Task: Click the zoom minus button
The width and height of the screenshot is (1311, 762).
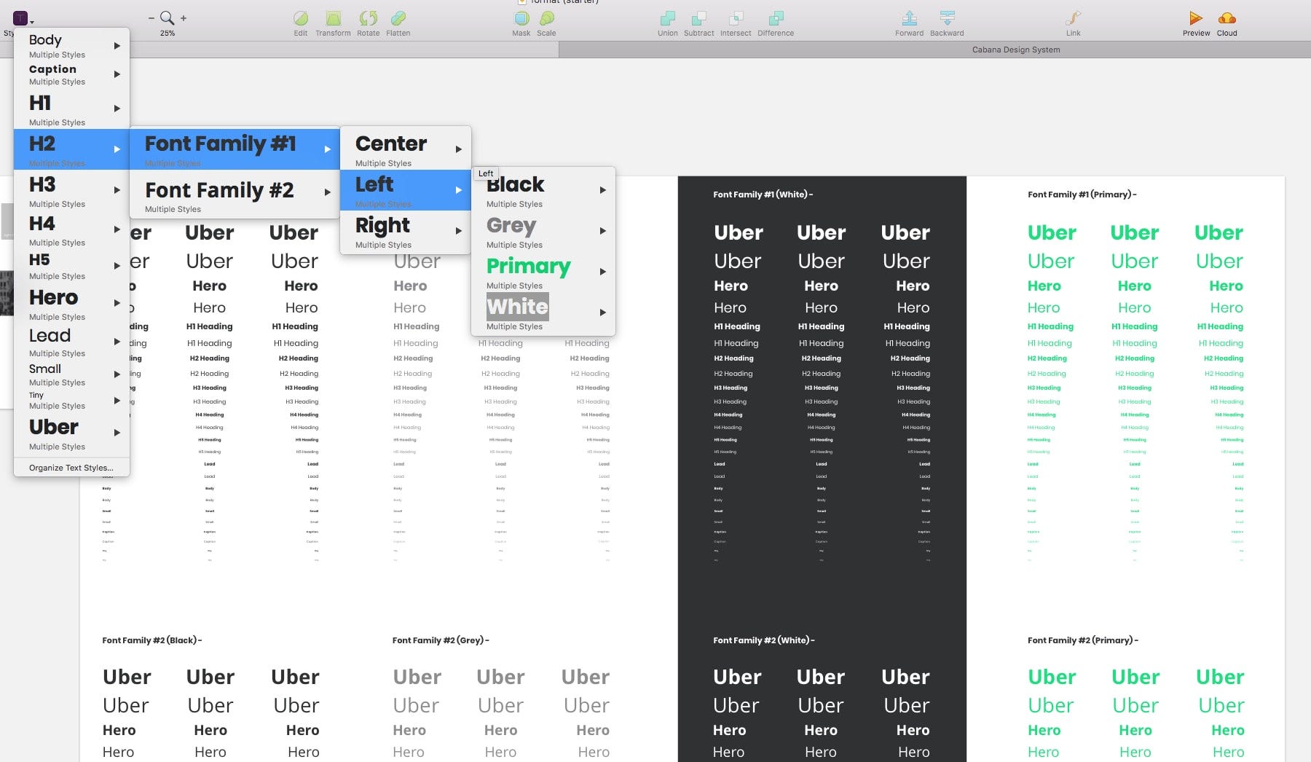Action: coord(151,17)
